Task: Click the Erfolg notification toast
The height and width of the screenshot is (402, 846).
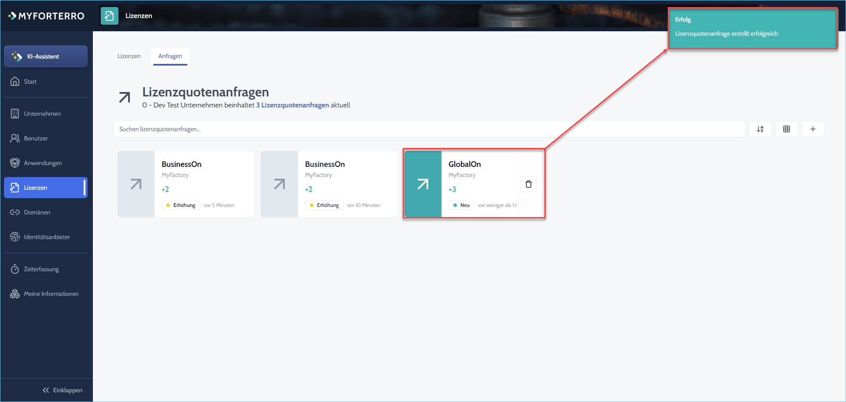Action: 753,29
